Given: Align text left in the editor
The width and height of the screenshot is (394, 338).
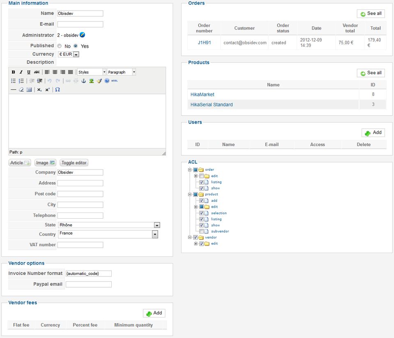Looking at the screenshot, I should click(47, 72).
